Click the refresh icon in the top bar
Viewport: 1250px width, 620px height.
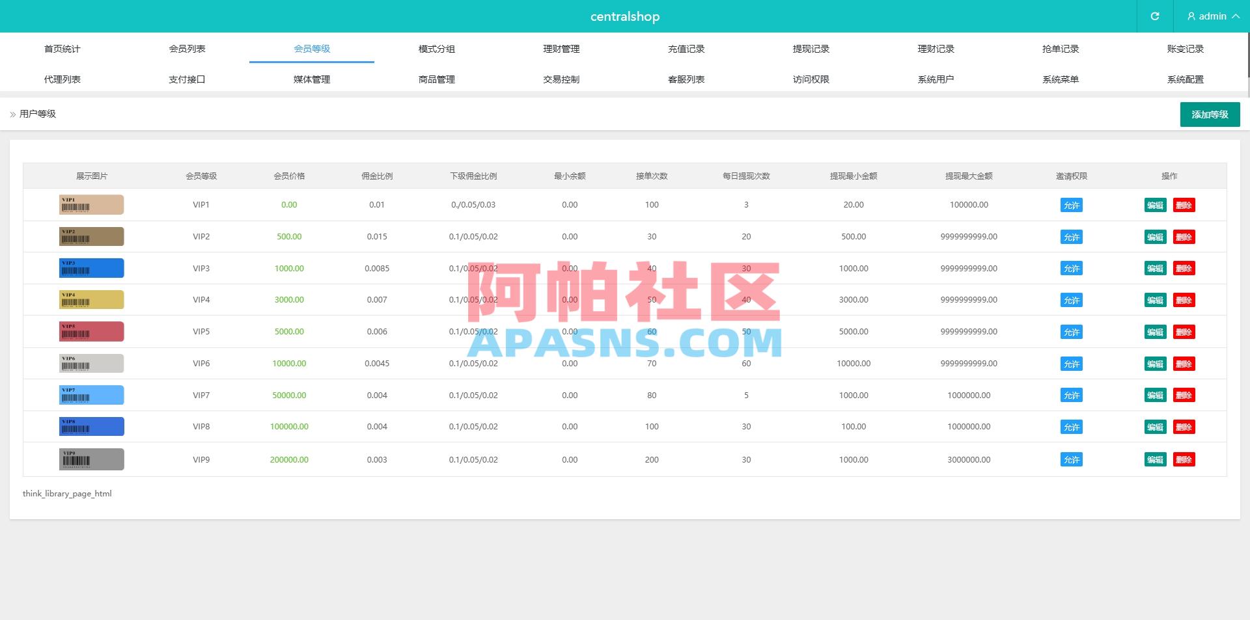pos(1156,16)
